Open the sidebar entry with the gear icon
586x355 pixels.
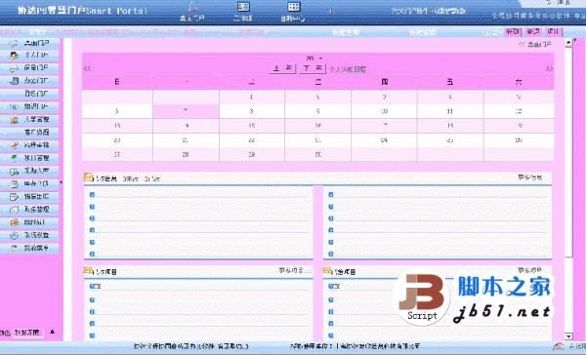pos(29,235)
